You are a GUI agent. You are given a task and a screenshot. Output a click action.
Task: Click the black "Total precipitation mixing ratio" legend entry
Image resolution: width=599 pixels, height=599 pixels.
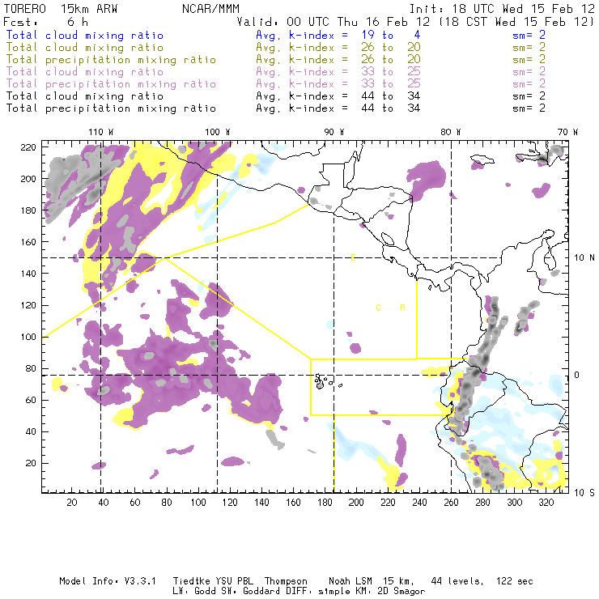[x=111, y=108]
